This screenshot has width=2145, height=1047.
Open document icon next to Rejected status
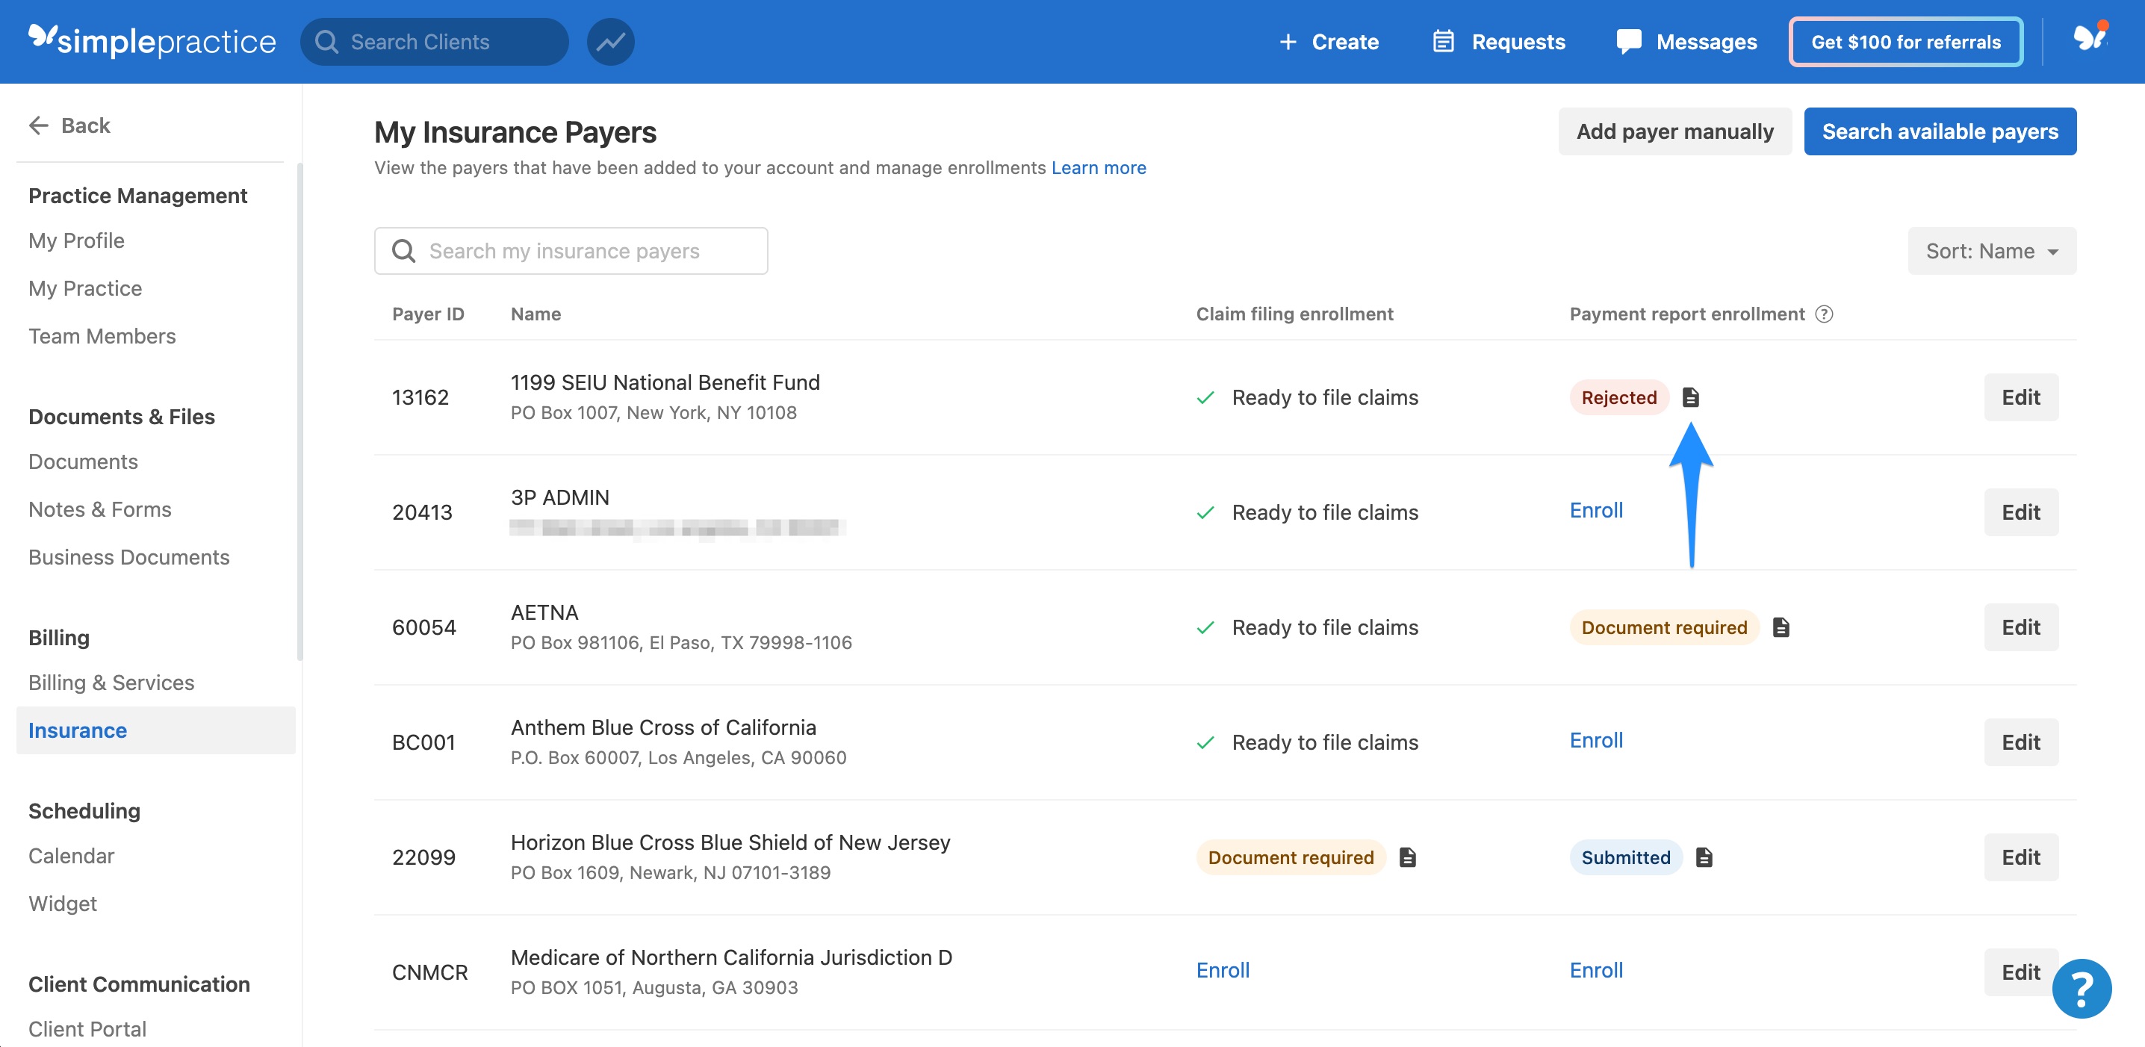click(1689, 397)
